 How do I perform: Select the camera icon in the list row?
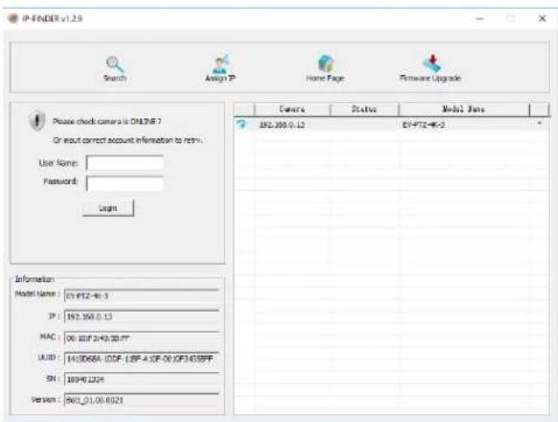242,124
